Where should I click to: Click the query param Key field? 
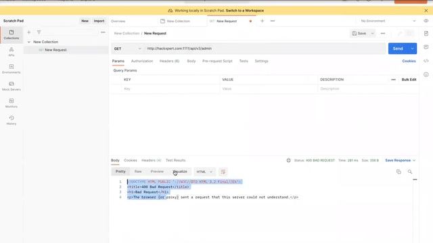(170, 88)
